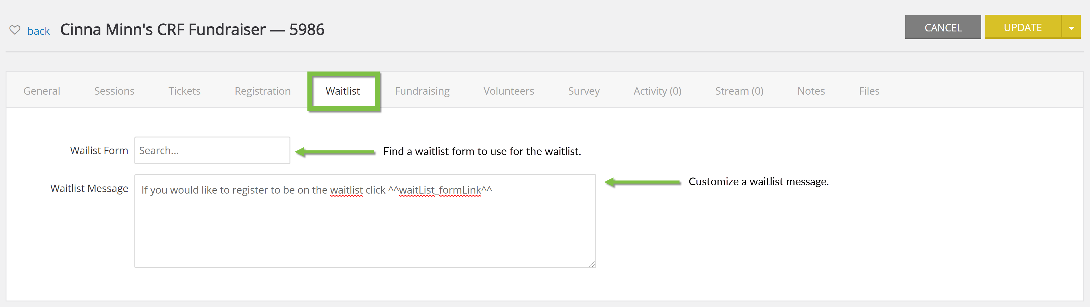1090x307 pixels.
Task: Switch to the General tab
Action: coord(42,91)
